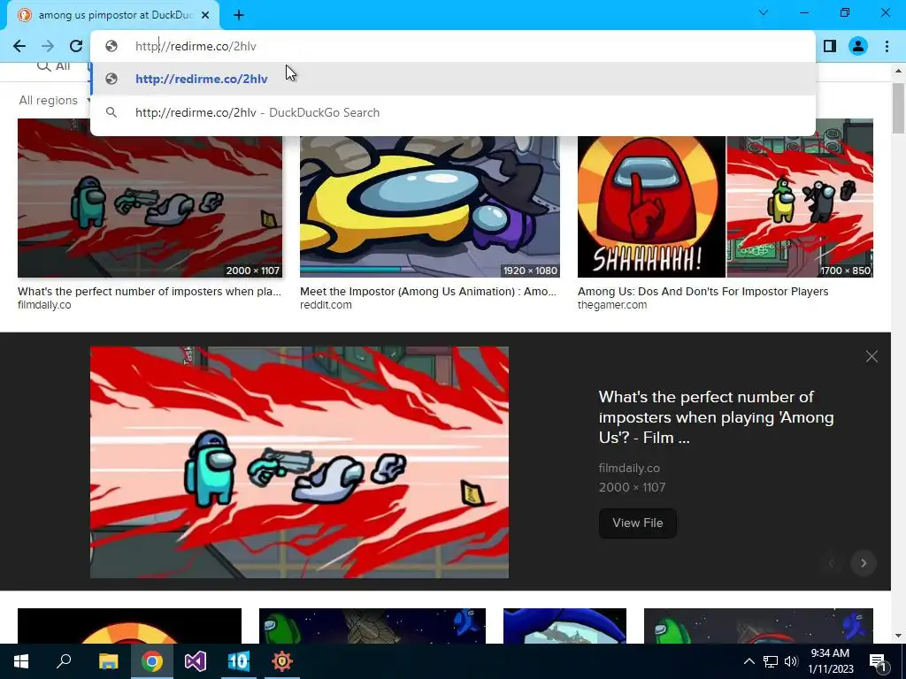Expand the 'All regions' dropdown
Image resolution: width=906 pixels, height=679 pixels.
[x=55, y=101]
